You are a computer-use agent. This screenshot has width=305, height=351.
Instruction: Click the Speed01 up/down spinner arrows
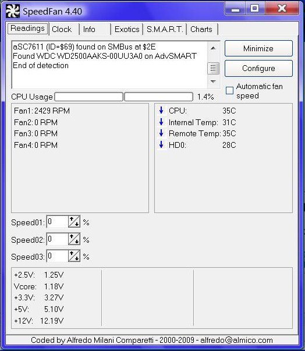point(74,222)
